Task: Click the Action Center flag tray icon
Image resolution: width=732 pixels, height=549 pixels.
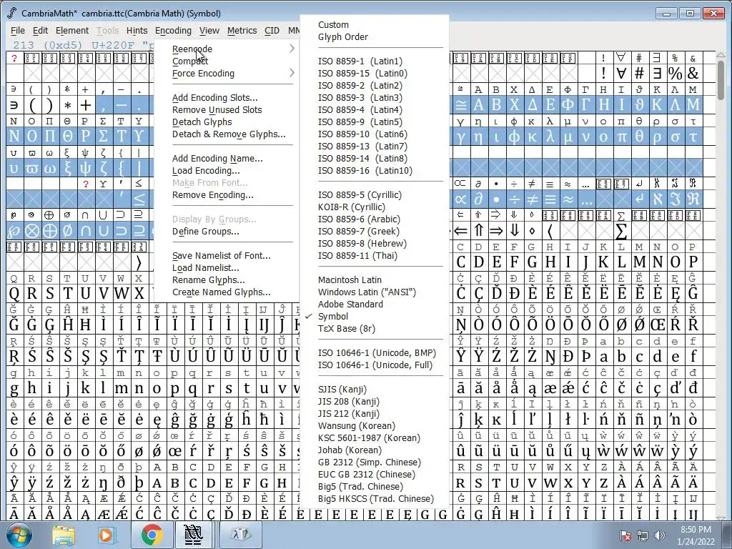Action: (x=625, y=535)
